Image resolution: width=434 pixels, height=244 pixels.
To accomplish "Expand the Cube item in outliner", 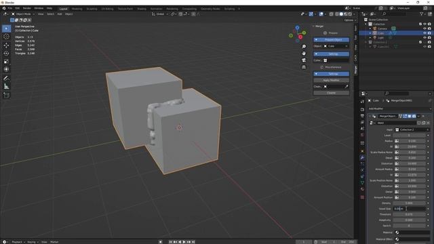I will (x=370, y=33).
